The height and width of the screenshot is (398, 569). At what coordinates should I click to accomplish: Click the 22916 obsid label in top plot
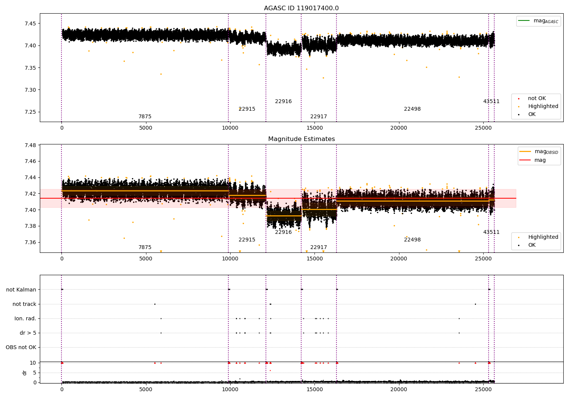pyautogui.click(x=283, y=102)
